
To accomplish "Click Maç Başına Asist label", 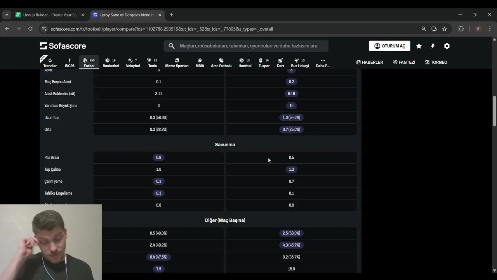I will [x=58, y=82].
